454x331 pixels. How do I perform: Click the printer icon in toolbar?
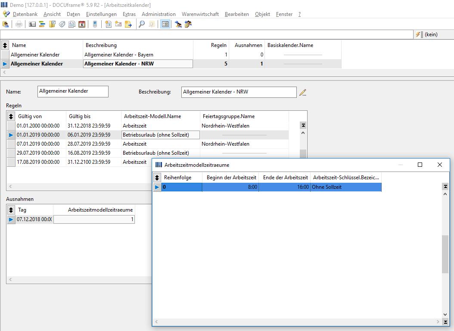(19, 24)
